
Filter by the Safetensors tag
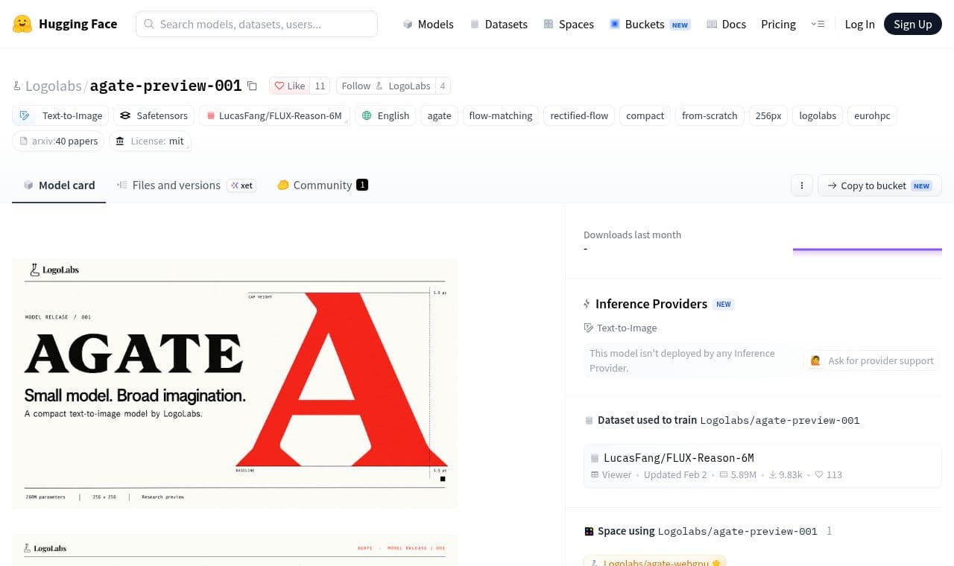(x=154, y=115)
